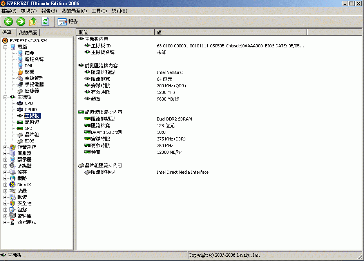Open the 工具(T) menu
The width and height of the screenshot is (364, 261).
click(99, 11)
